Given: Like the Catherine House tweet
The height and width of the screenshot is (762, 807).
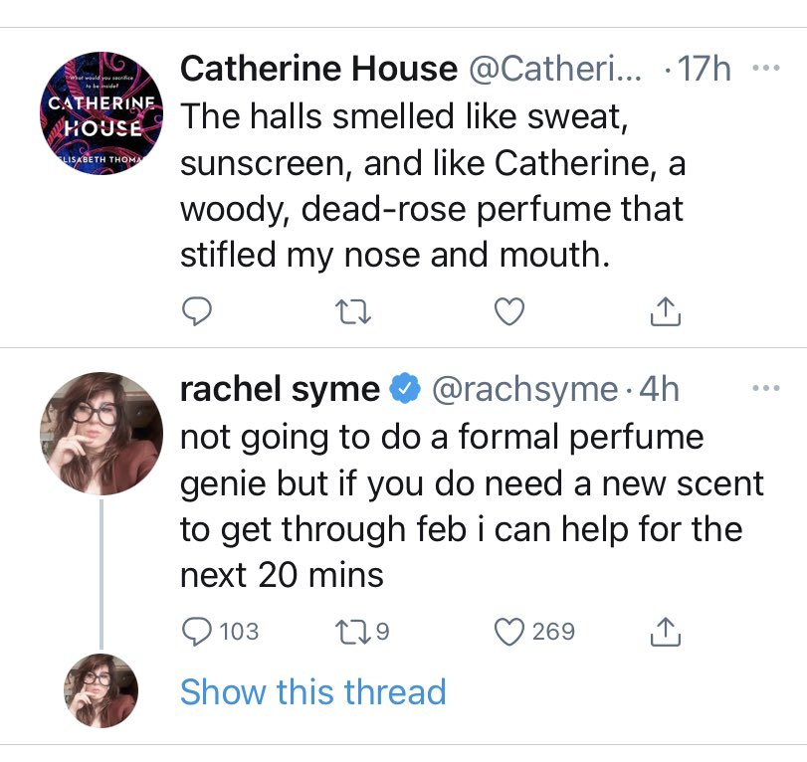Looking at the screenshot, I should pos(509,313).
